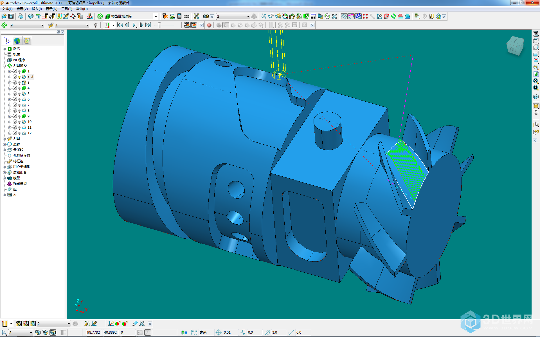Click the 毫米 units field
Viewport: 540px width, 337px height.
coord(206,333)
